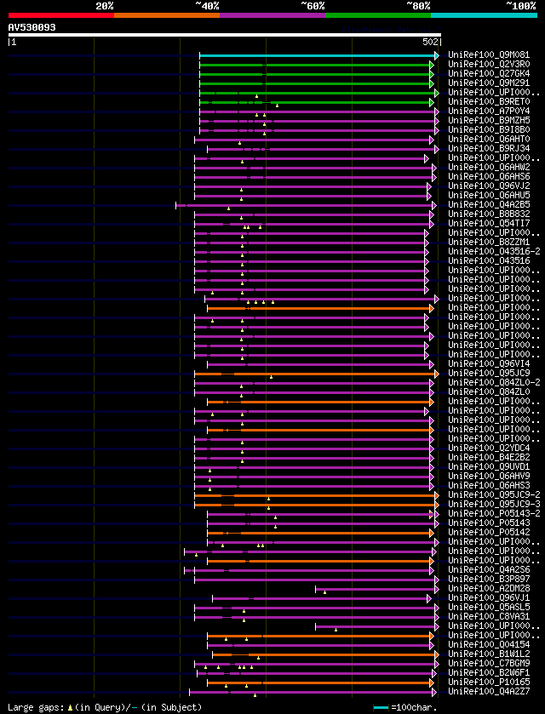Open hit UniRef100_A7P0Y4

(x=489, y=111)
